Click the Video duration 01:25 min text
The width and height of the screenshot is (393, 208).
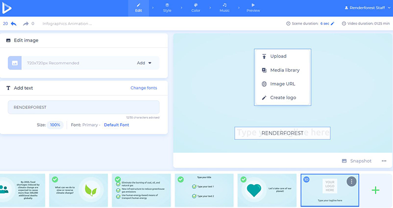368,24
